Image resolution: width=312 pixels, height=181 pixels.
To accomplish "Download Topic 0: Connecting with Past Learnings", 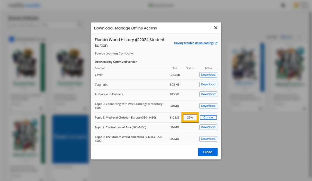I will coord(208,106).
